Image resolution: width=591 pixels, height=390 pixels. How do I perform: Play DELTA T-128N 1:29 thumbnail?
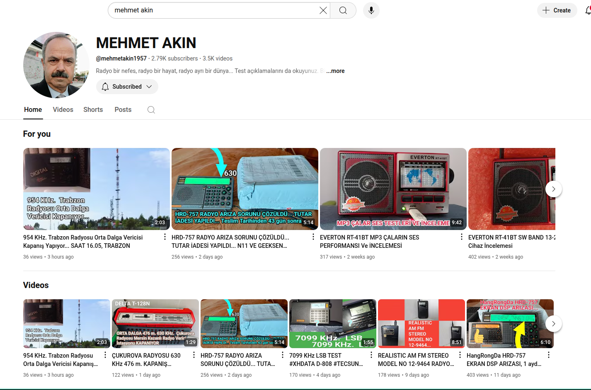(155, 324)
